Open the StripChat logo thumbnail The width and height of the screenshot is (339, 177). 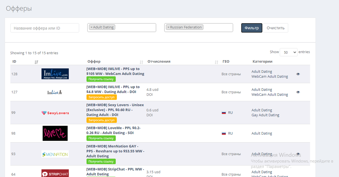tap(55, 173)
